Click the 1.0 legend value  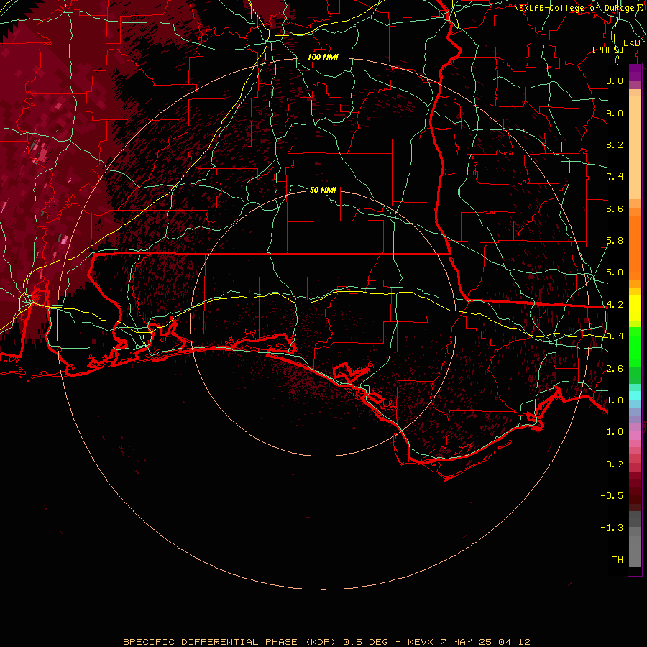pos(615,432)
